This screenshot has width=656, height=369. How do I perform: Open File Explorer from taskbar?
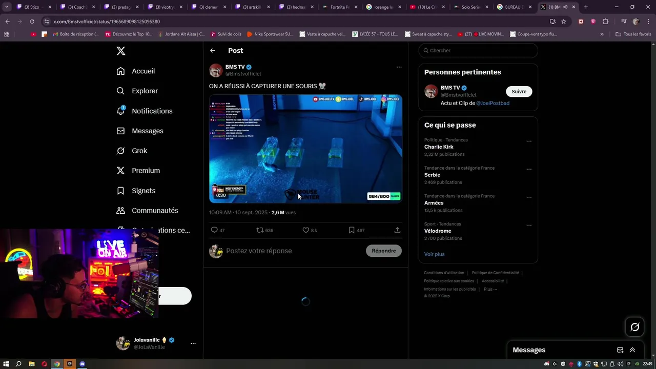point(32,364)
